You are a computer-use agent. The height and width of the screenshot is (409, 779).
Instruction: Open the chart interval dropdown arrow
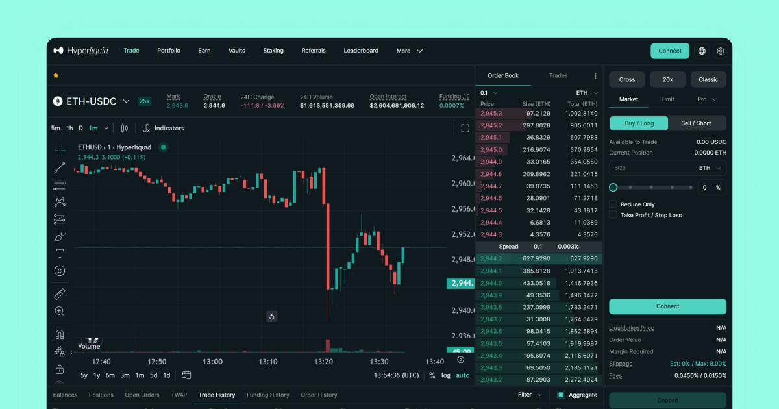pos(106,128)
